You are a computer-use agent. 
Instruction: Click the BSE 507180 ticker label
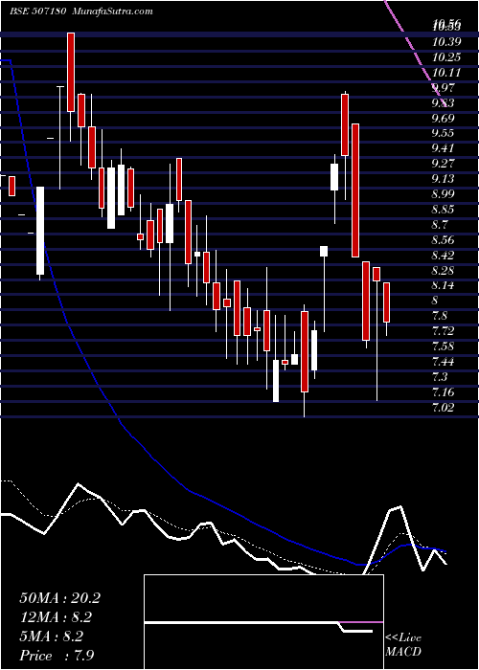coord(37,11)
